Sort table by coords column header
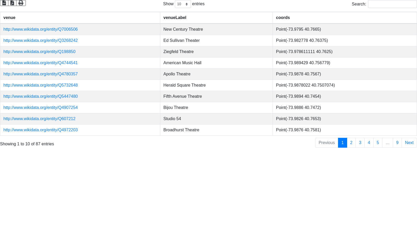417x234 pixels. point(283,18)
